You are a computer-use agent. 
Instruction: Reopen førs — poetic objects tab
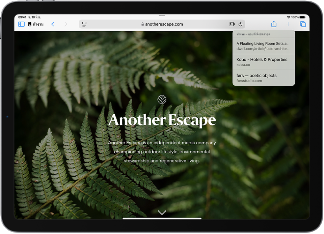[x=264, y=78]
